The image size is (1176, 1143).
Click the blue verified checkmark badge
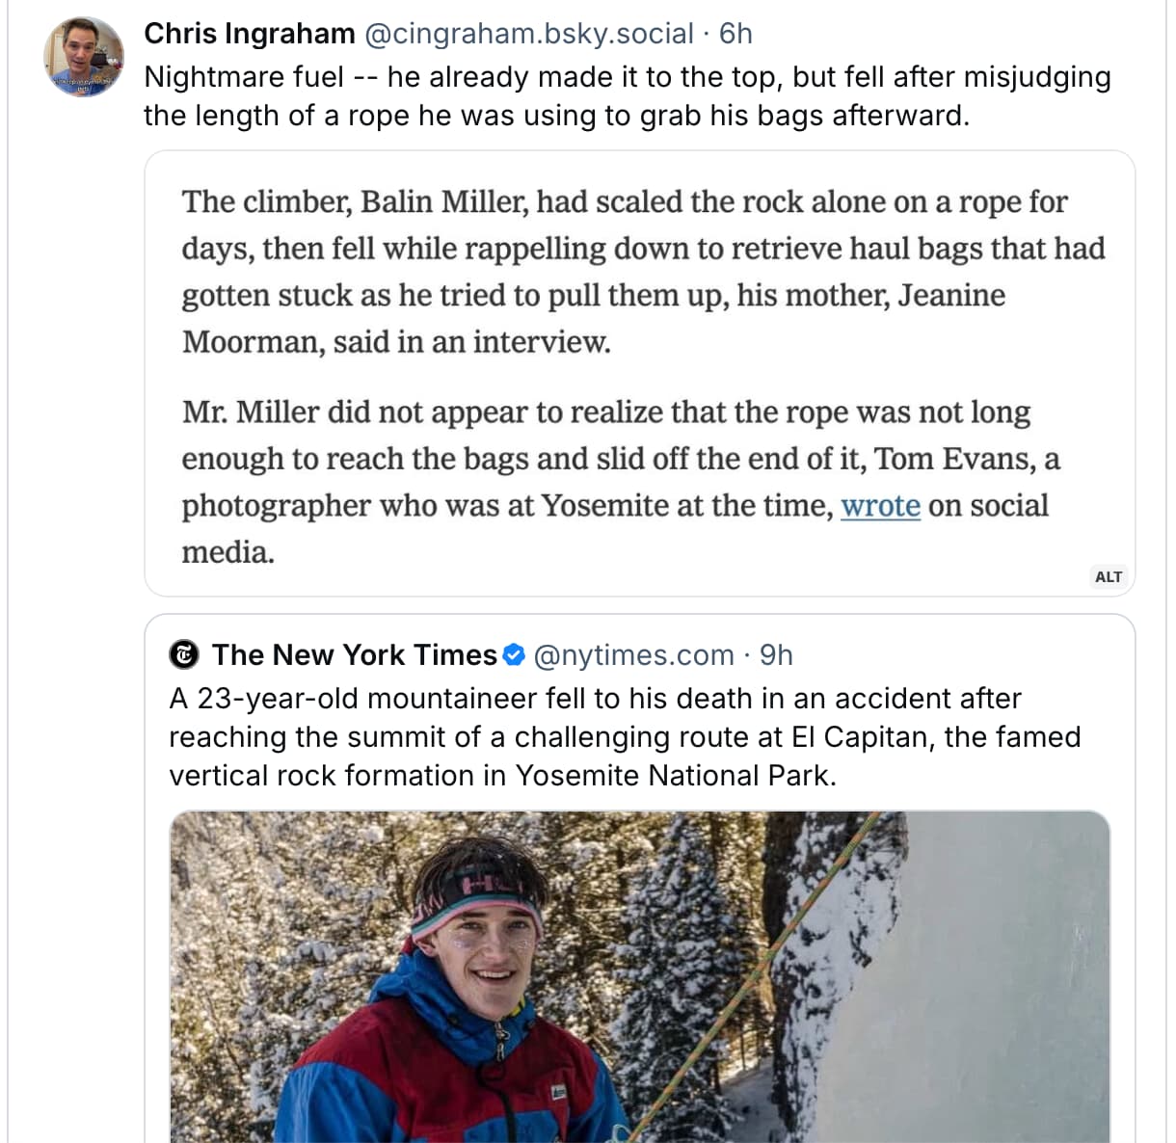pyautogui.click(x=515, y=655)
